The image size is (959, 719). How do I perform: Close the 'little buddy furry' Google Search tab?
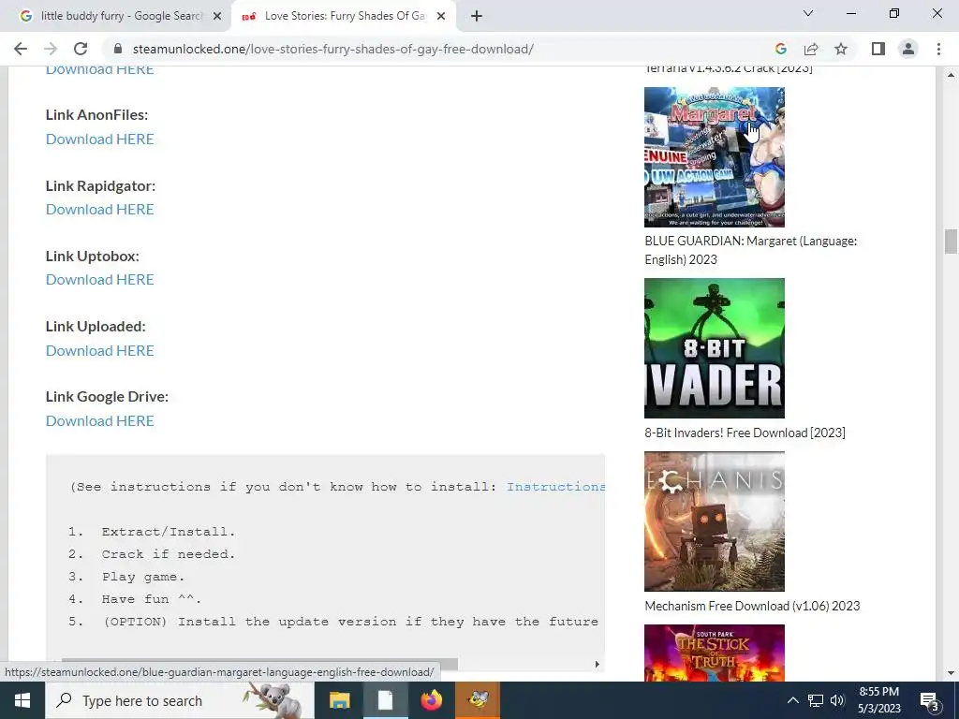[x=217, y=17]
